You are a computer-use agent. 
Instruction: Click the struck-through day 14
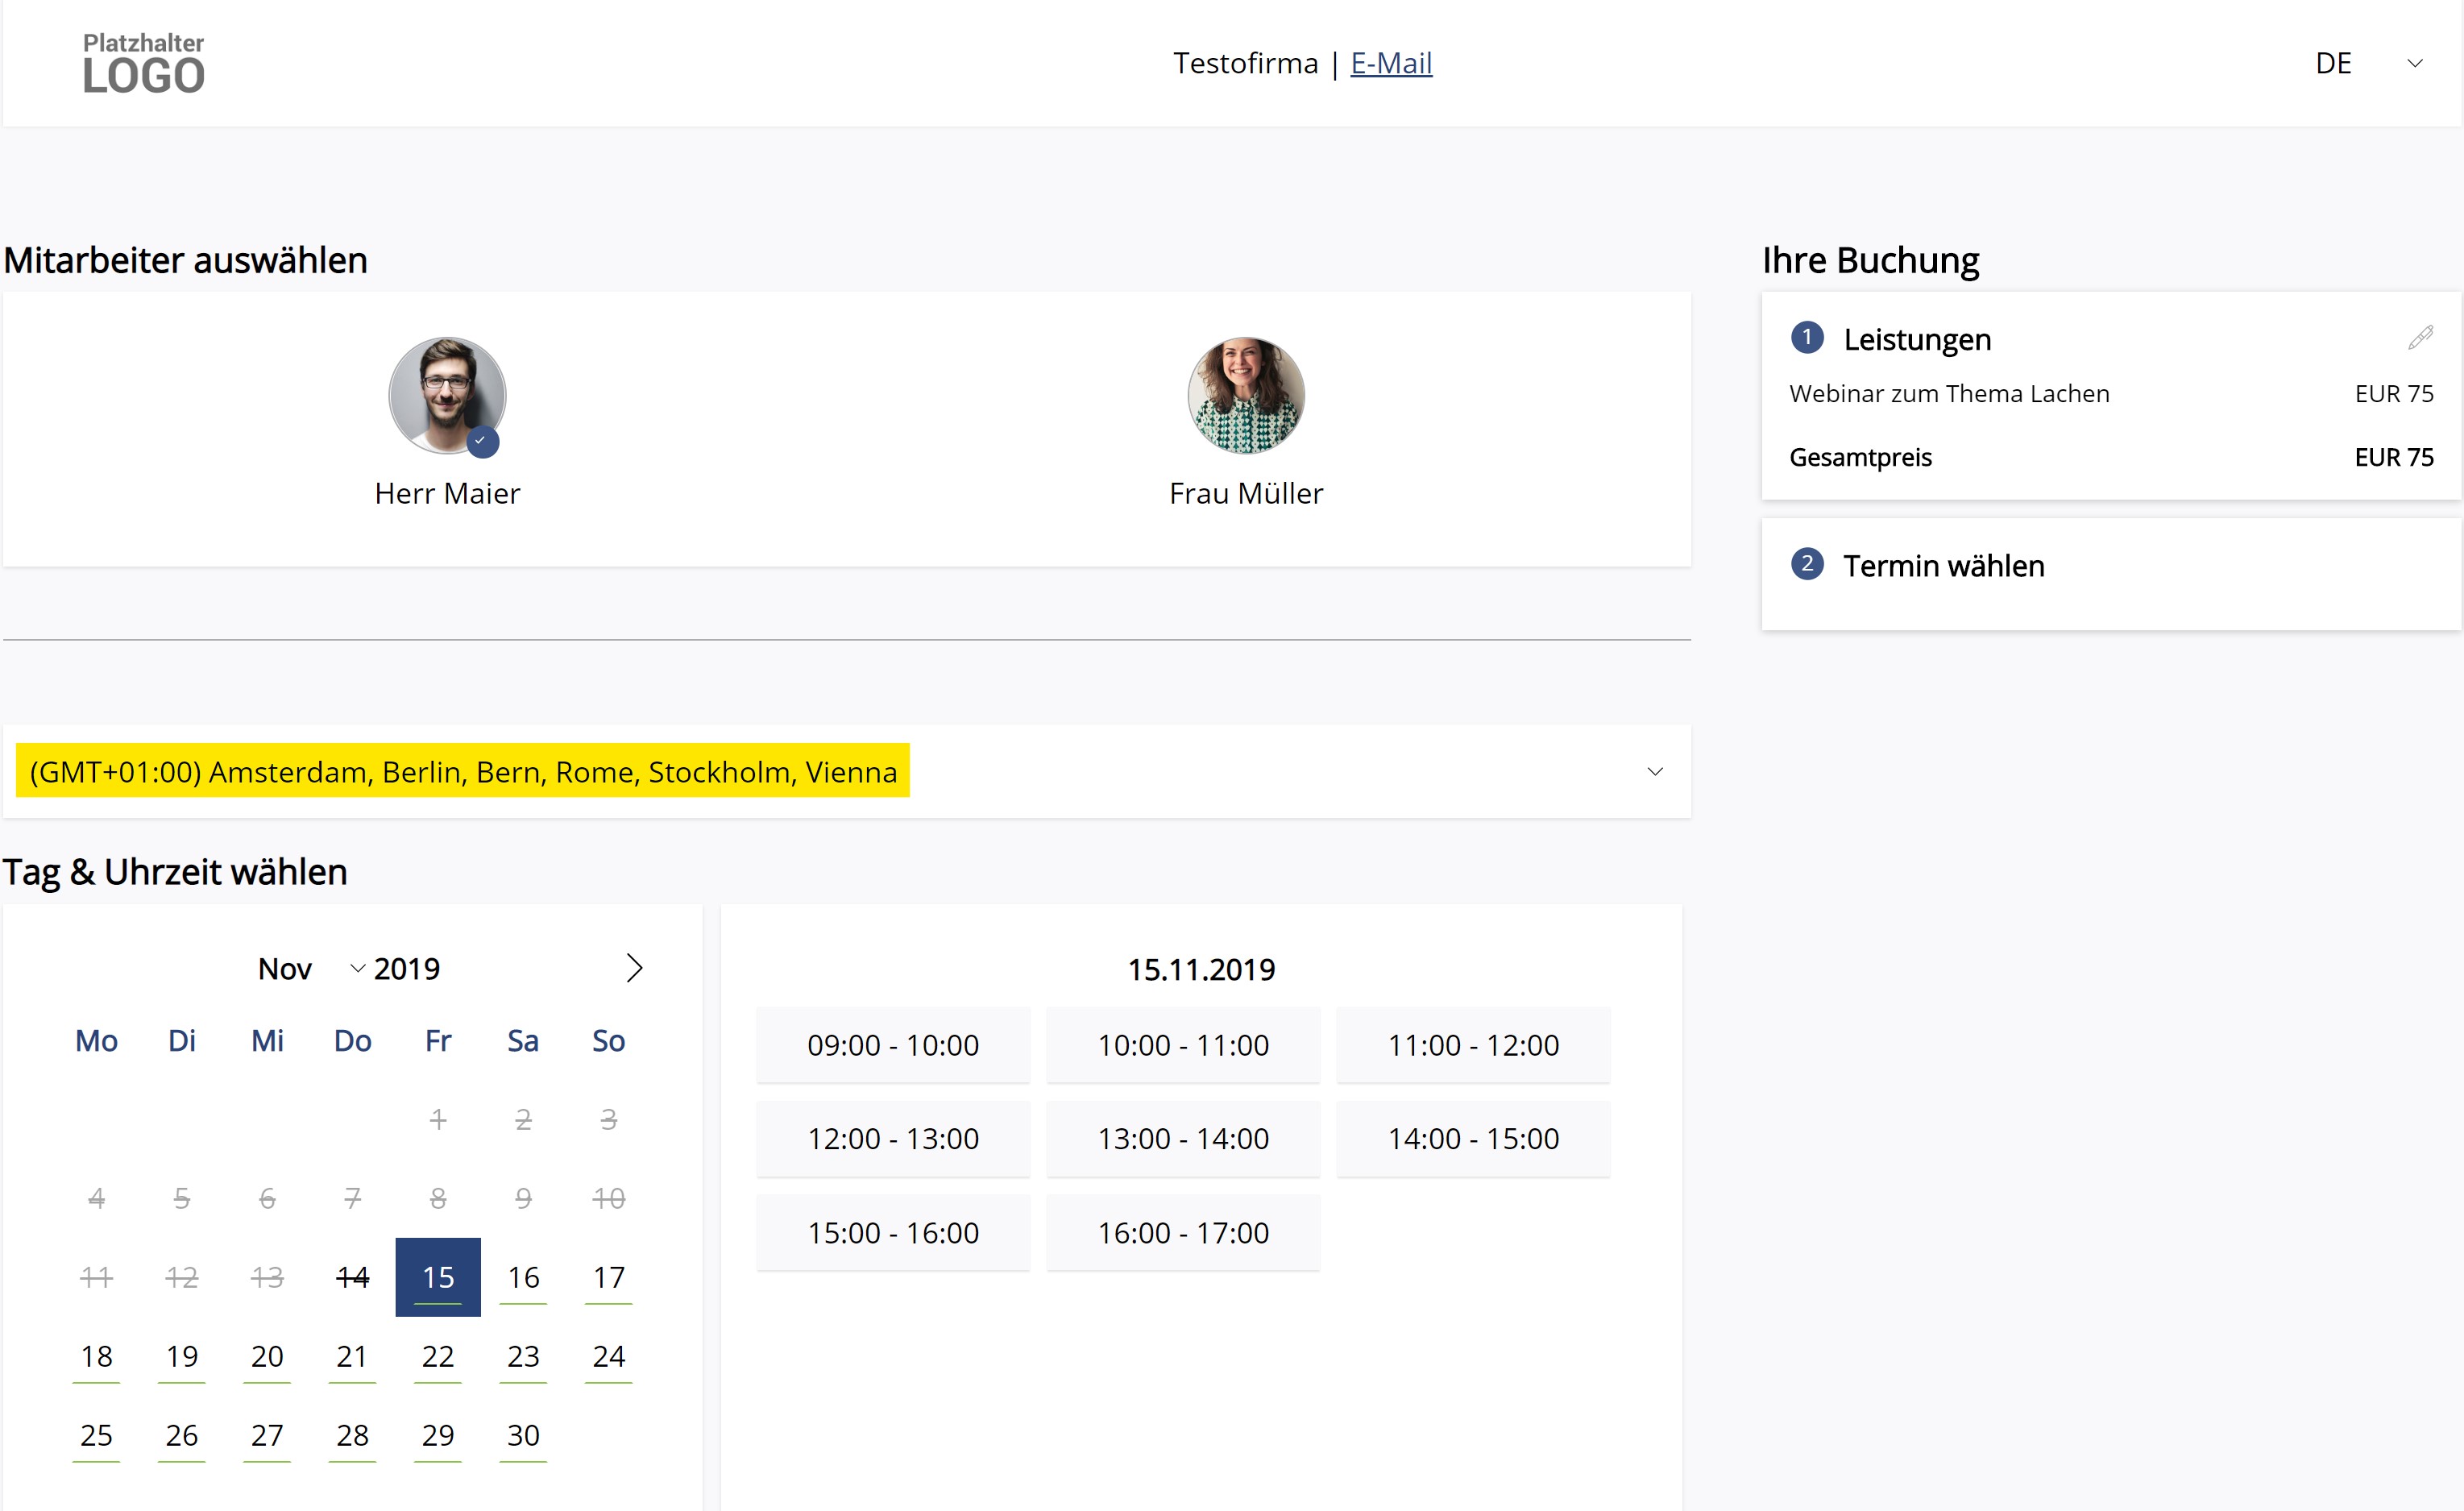352,1277
